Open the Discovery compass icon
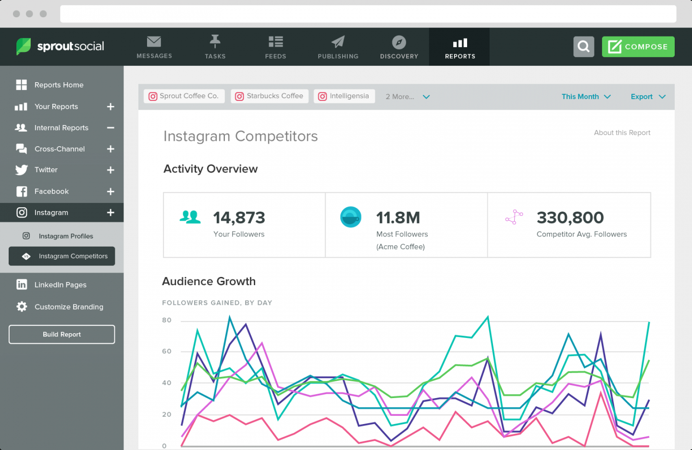This screenshot has height=450, width=692. click(399, 42)
